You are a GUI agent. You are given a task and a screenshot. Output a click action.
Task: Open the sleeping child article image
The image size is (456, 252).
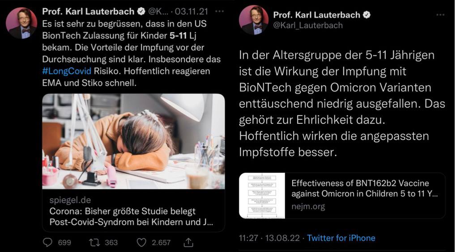133,141
